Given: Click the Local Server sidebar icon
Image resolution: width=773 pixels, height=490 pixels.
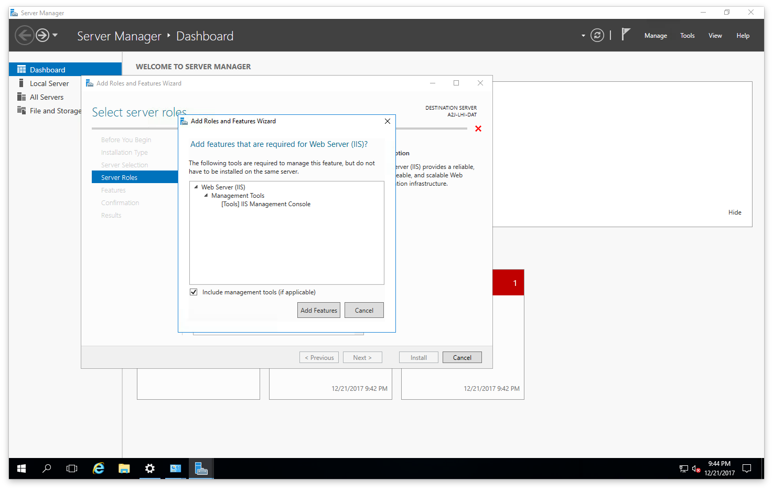Looking at the screenshot, I should [x=21, y=83].
